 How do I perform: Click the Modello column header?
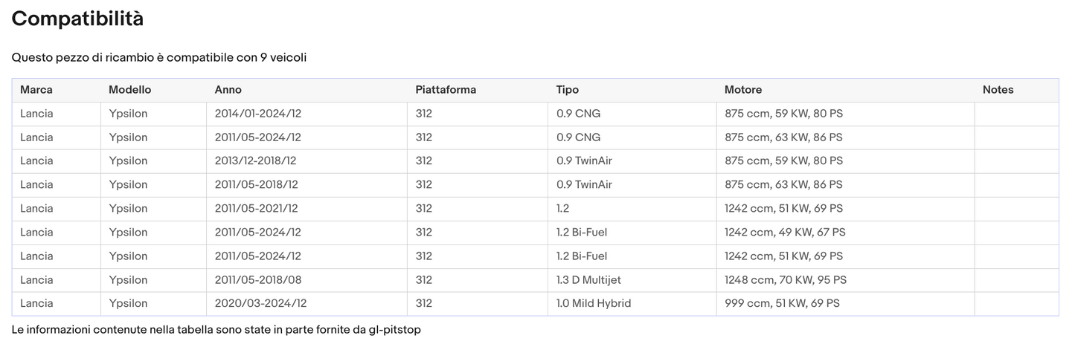pyautogui.click(x=129, y=90)
